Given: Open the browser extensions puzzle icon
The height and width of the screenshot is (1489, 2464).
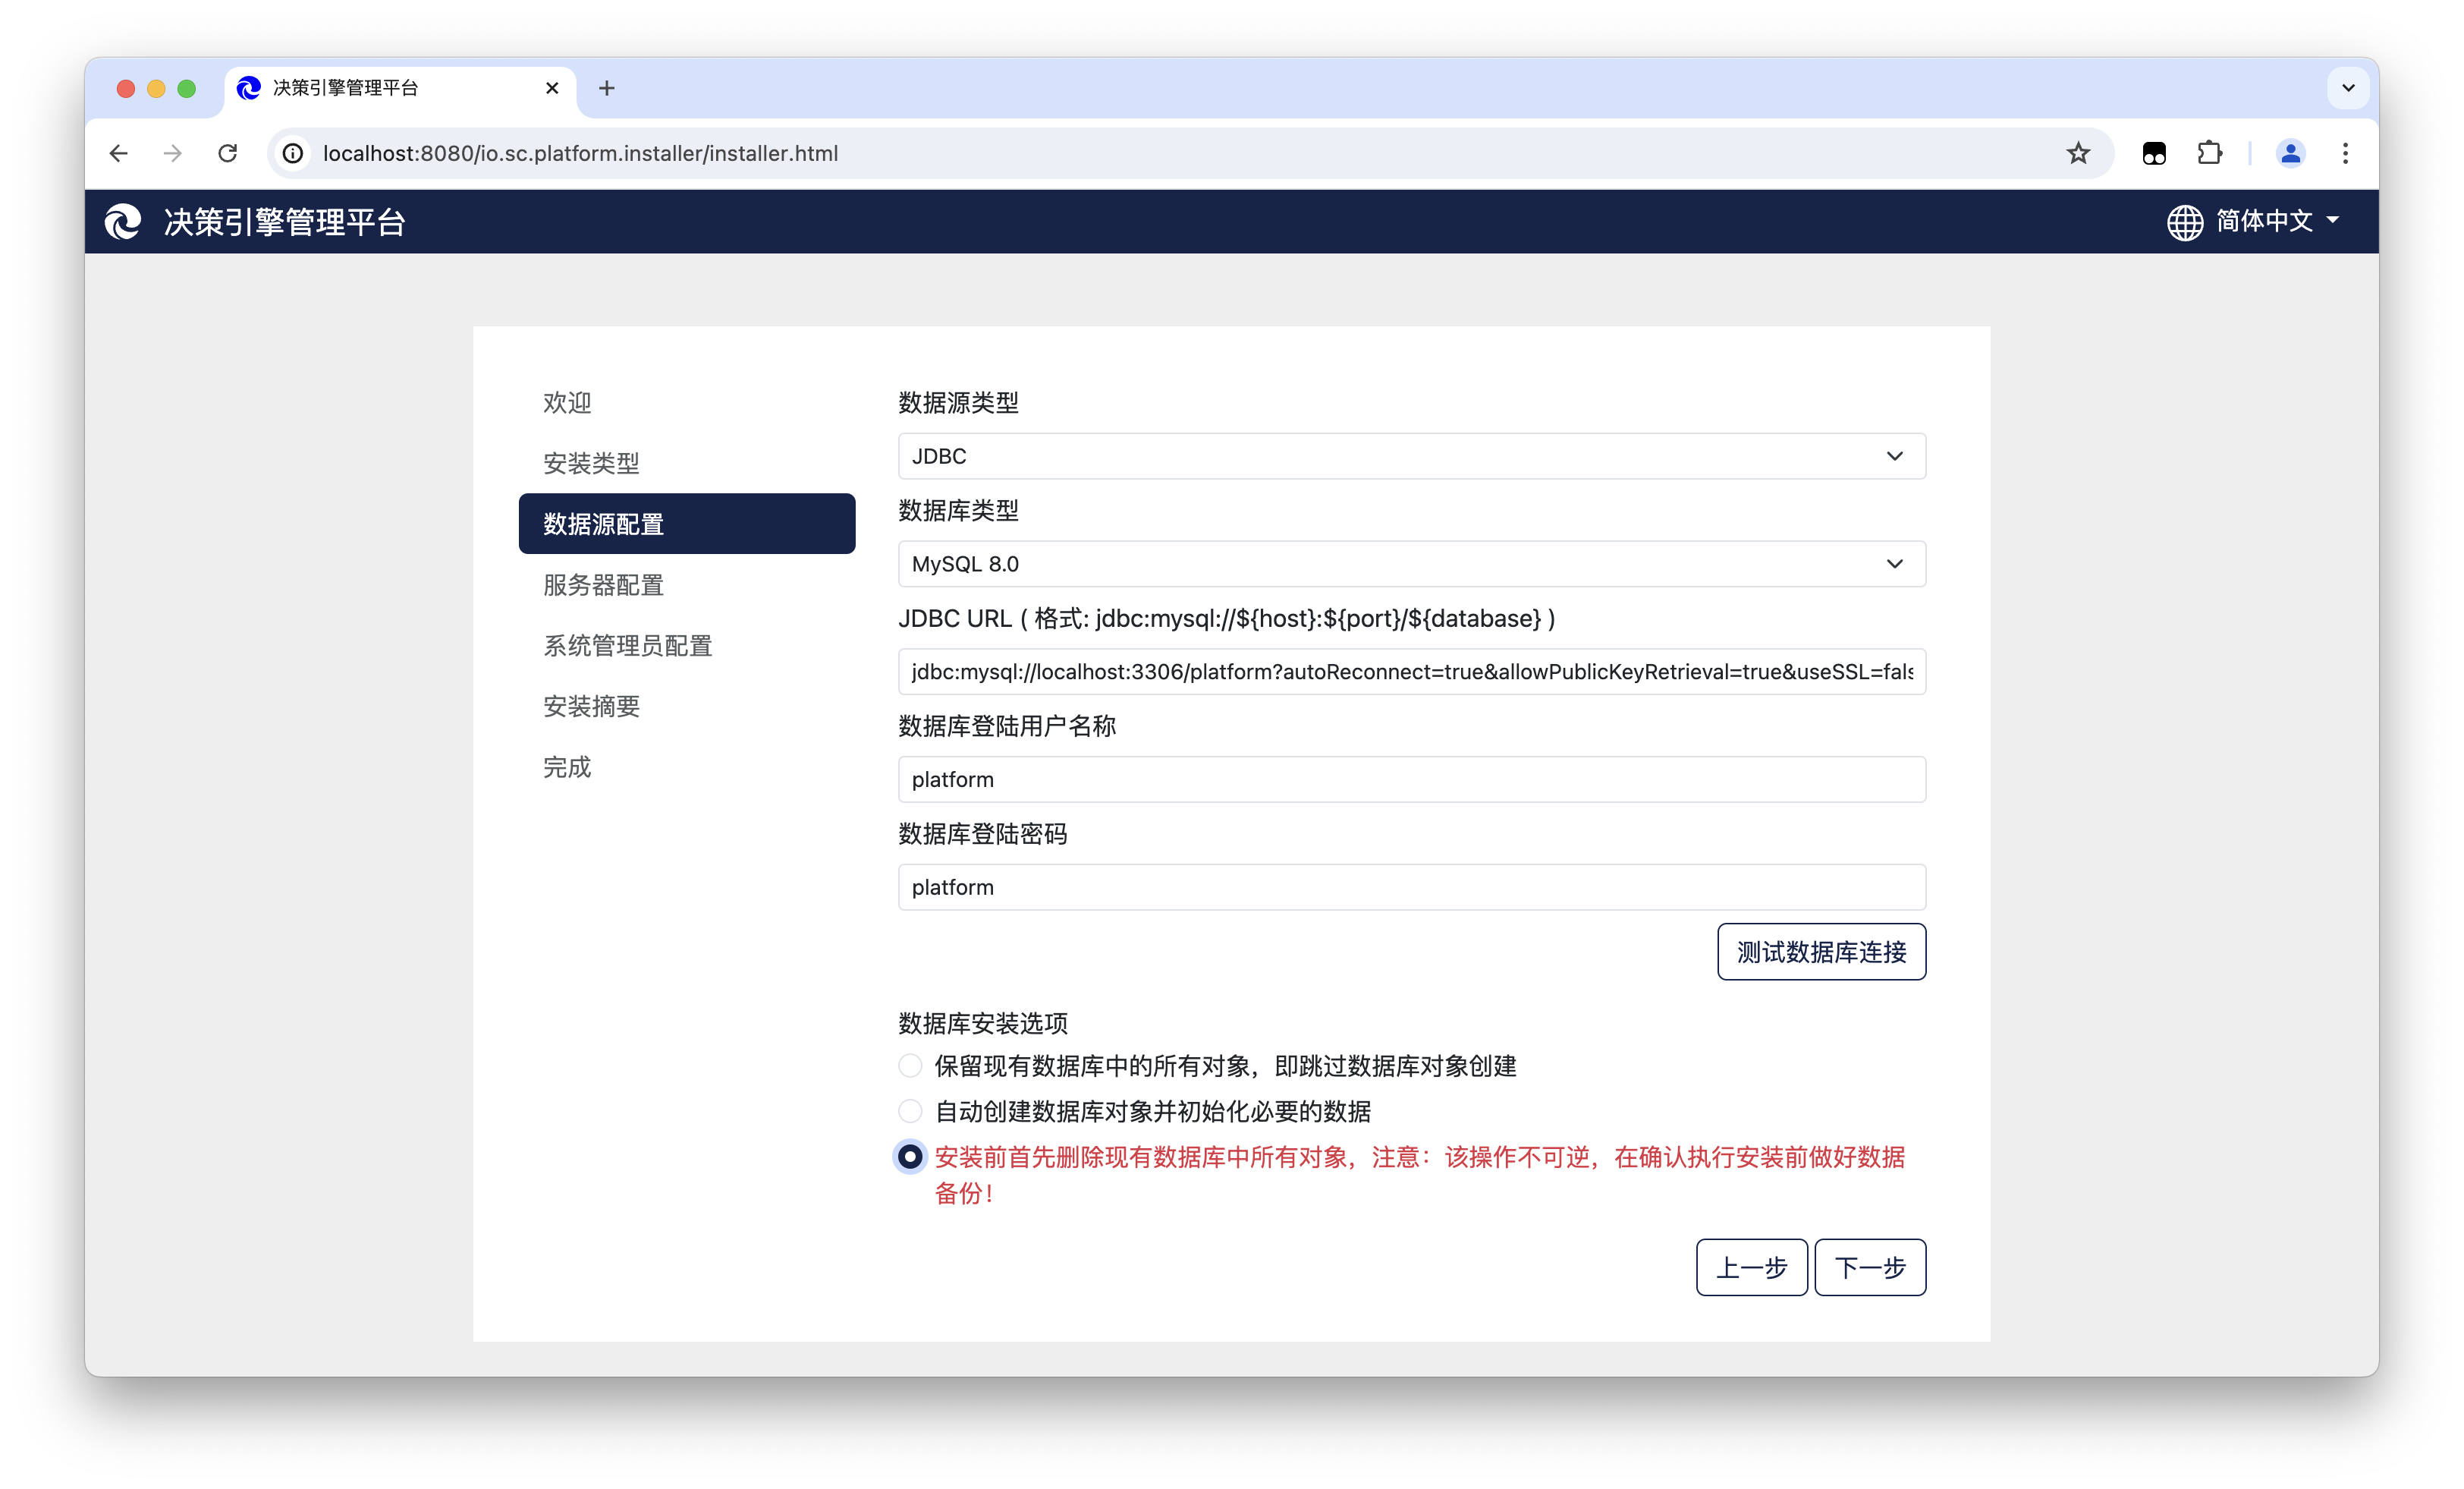Looking at the screenshot, I should pyautogui.click(x=2209, y=153).
